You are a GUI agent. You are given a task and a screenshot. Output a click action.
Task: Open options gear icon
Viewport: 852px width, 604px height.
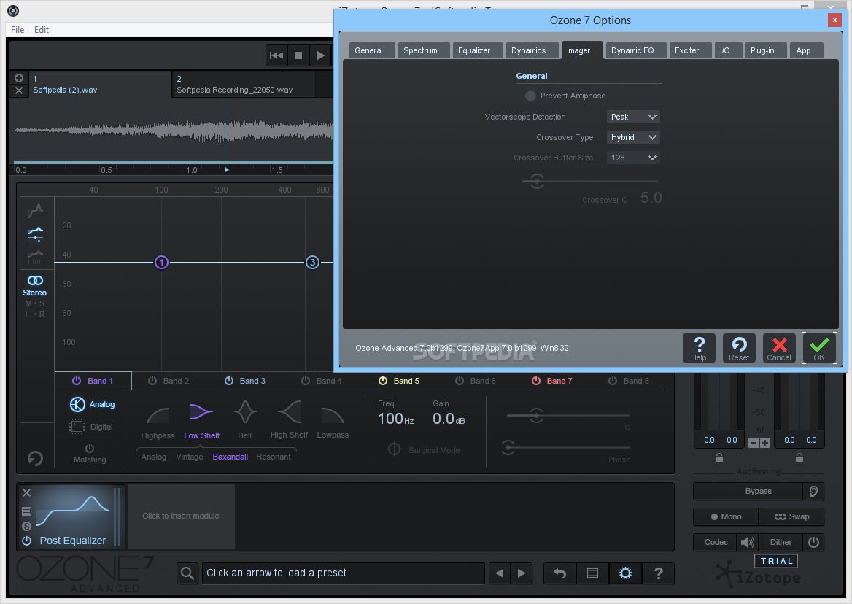point(625,573)
